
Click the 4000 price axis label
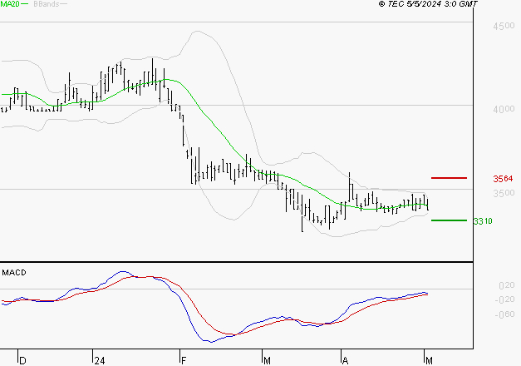pos(504,109)
